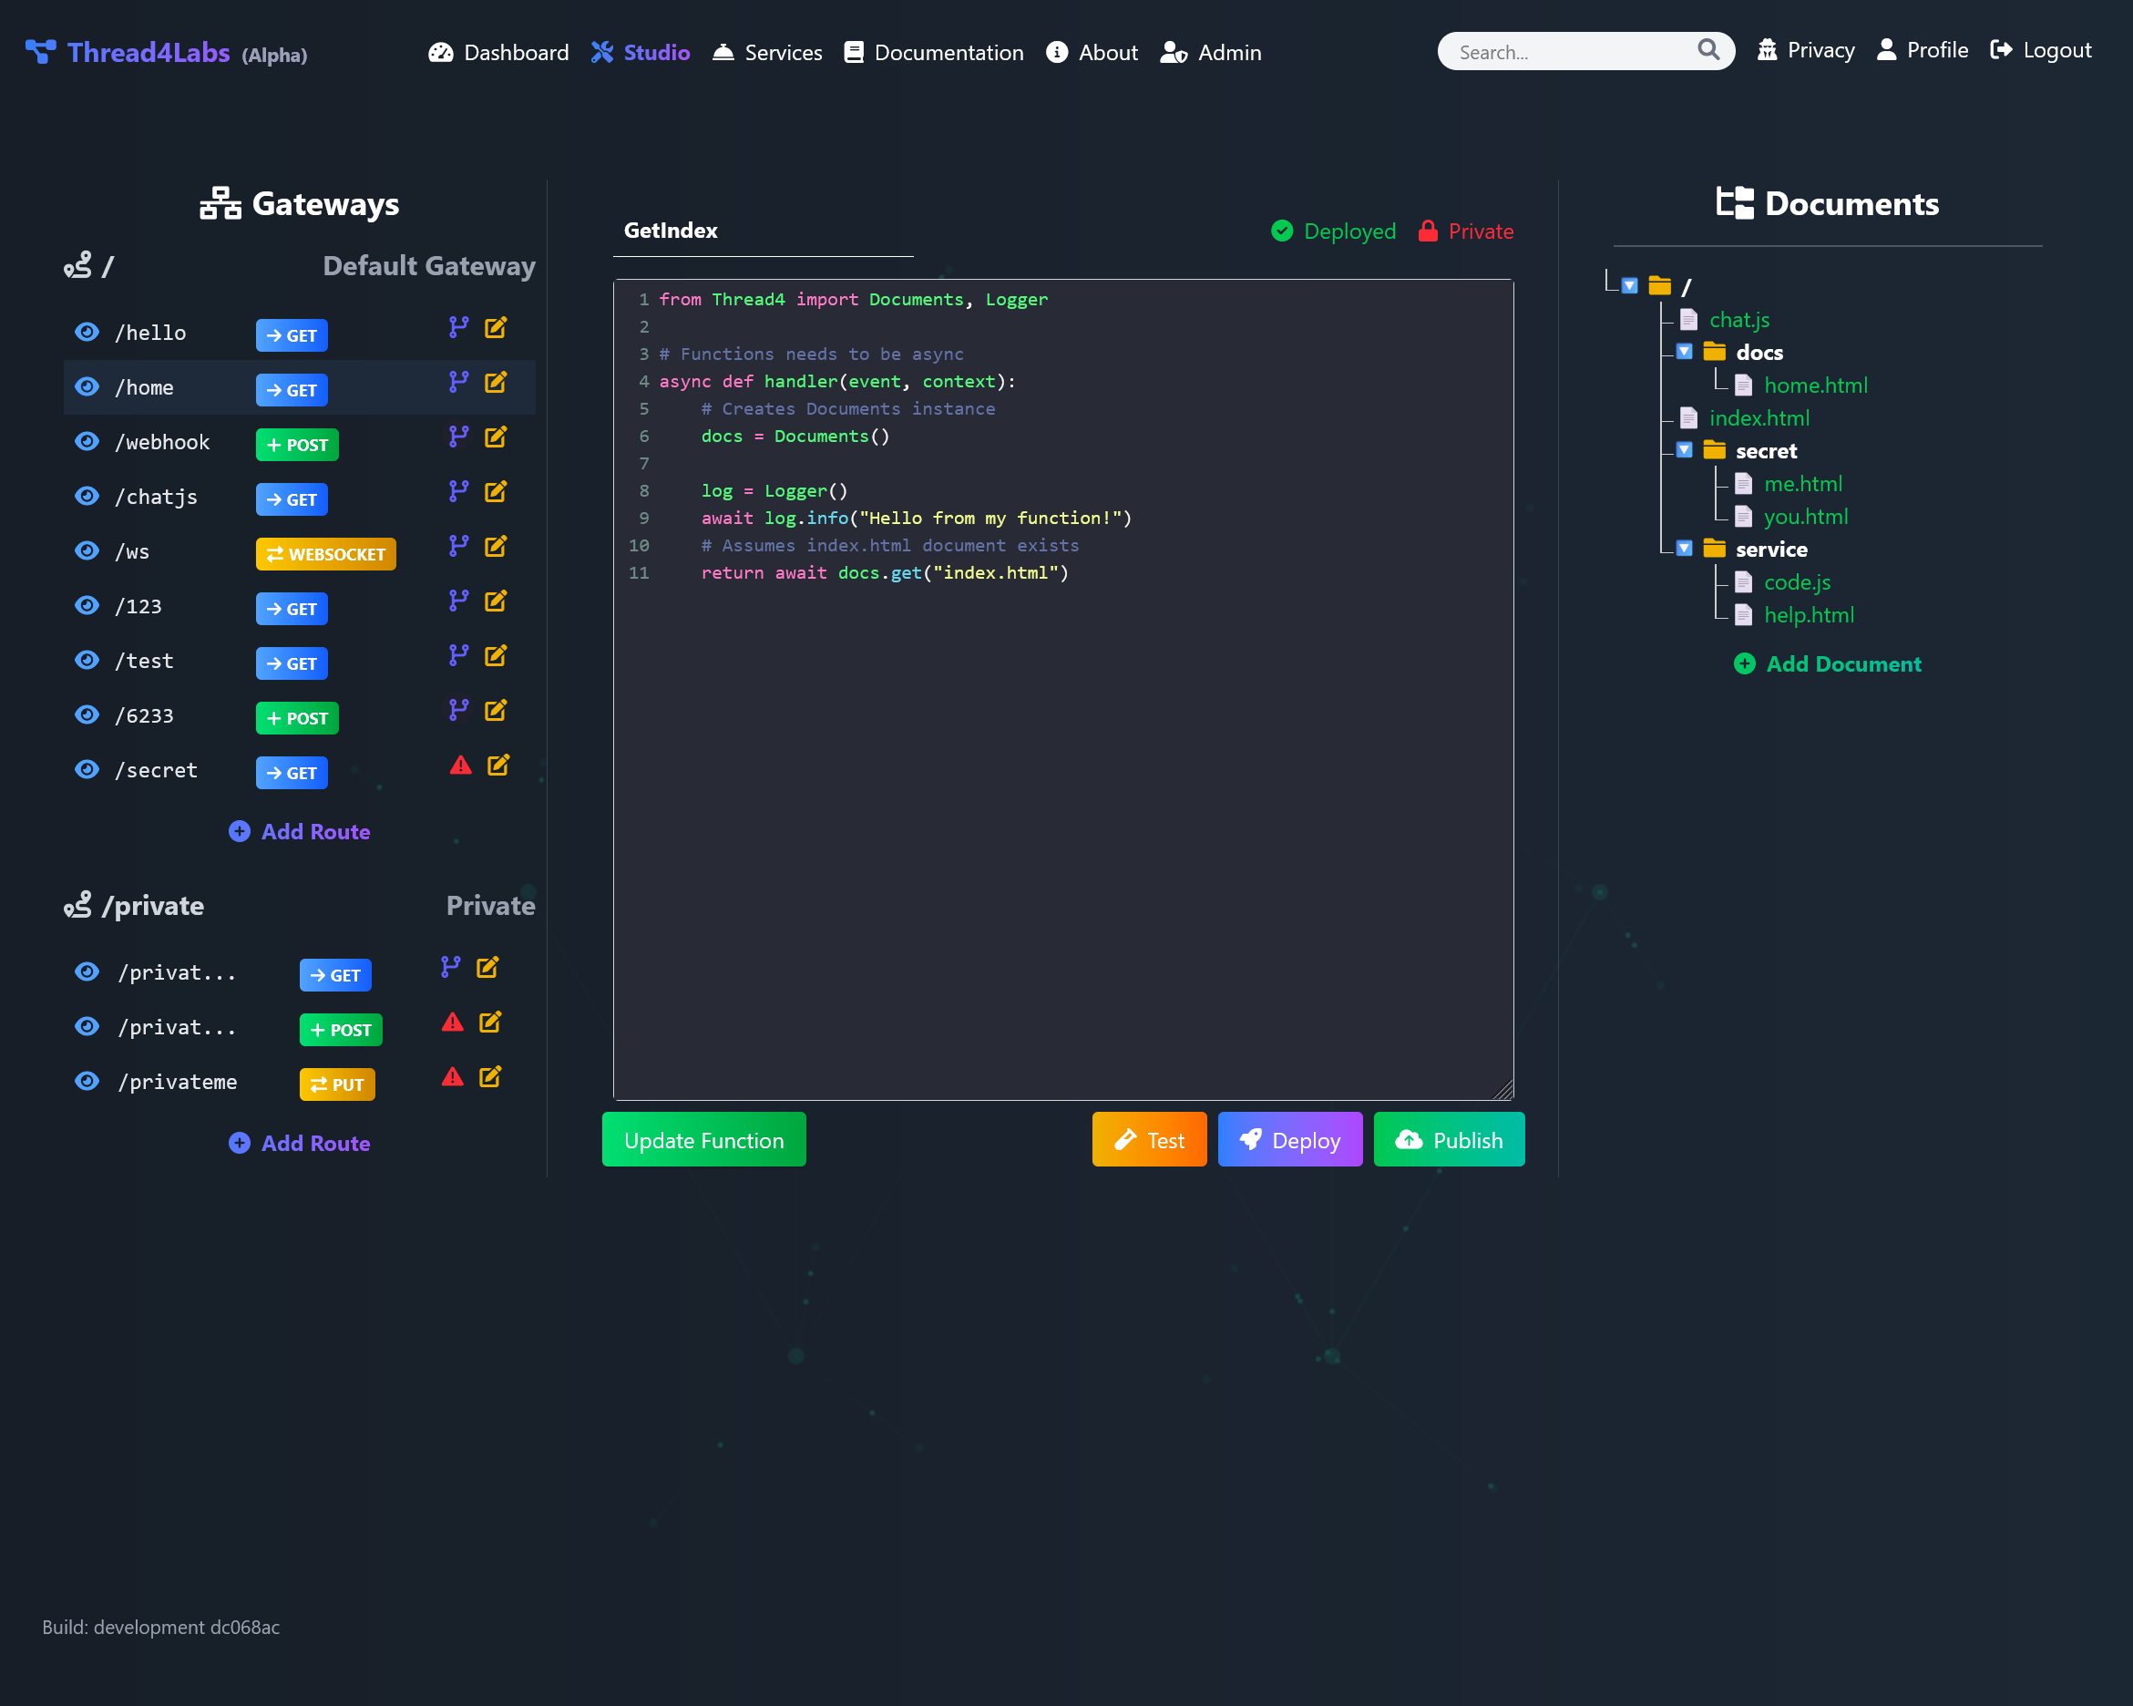Open the About page

[x=1092, y=51]
